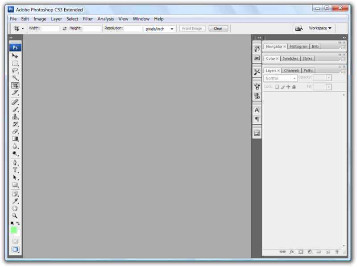Collapse the right panel dock to icons

click(x=344, y=38)
